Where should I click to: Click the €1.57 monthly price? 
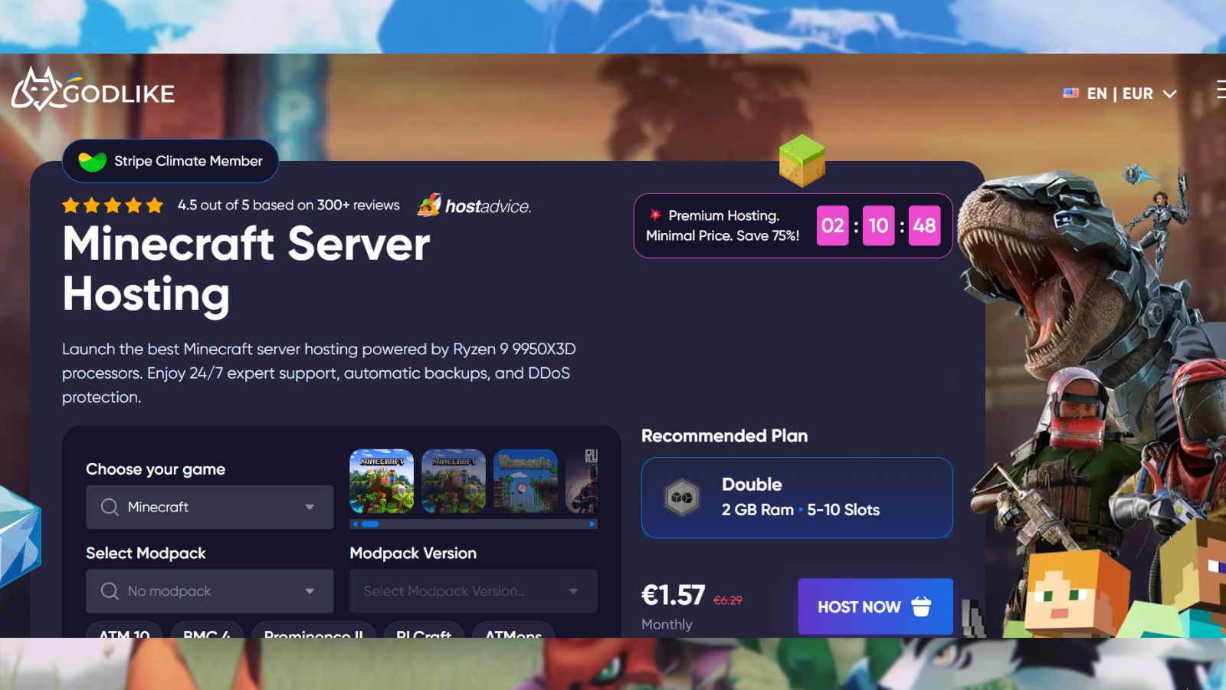(x=673, y=595)
